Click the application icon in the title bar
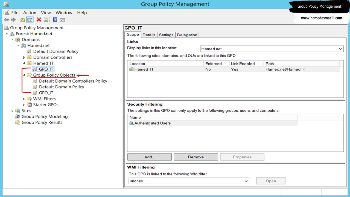Screen dimensions: 350x197 coord(6,4)
